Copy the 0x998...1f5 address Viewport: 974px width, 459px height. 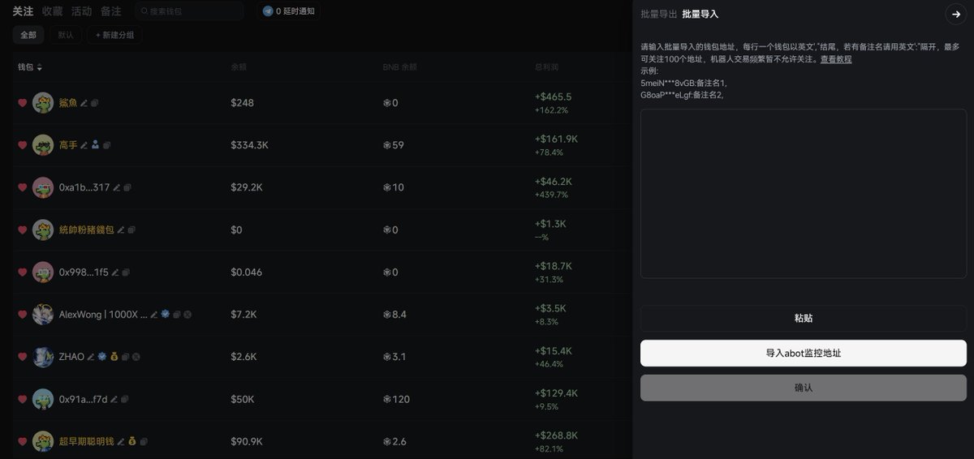tap(126, 272)
